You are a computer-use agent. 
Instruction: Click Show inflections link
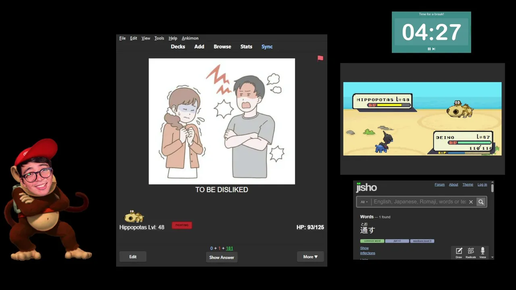pos(367,251)
